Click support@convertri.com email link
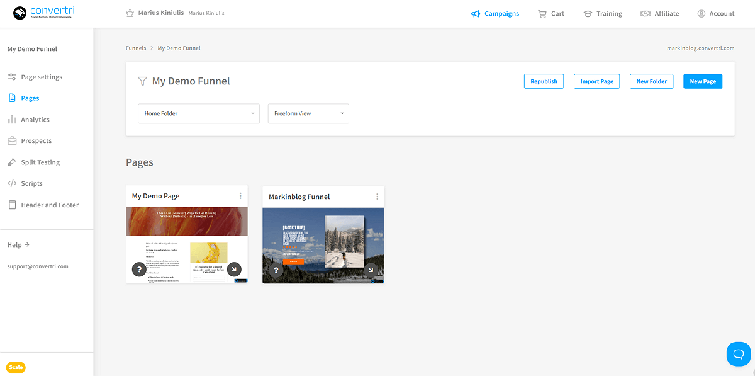755x376 pixels. [38, 266]
